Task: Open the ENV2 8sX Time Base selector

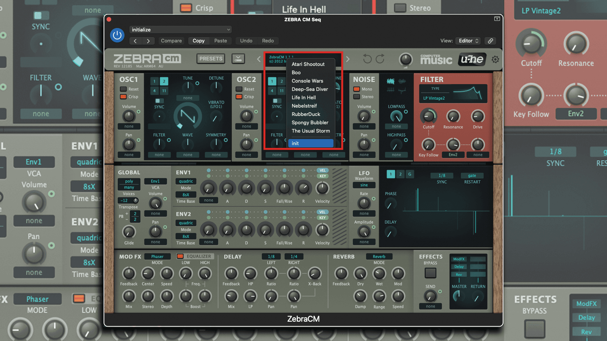Action: pyautogui.click(x=186, y=236)
